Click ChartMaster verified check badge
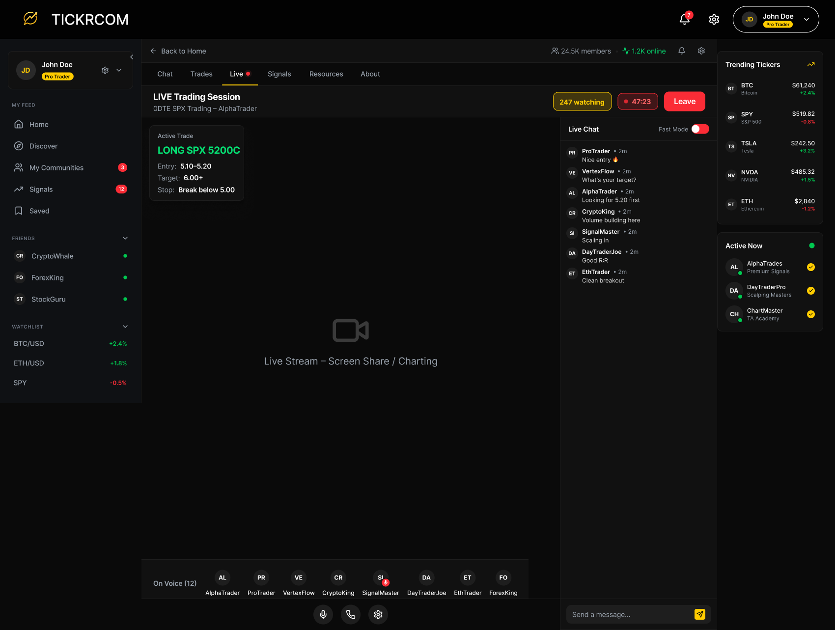The width and height of the screenshot is (835, 630). pyautogui.click(x=811, y=314)
